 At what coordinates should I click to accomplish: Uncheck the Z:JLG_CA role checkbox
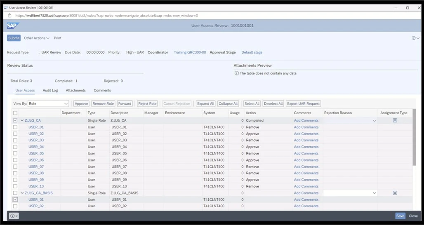[x=15, y=121]
